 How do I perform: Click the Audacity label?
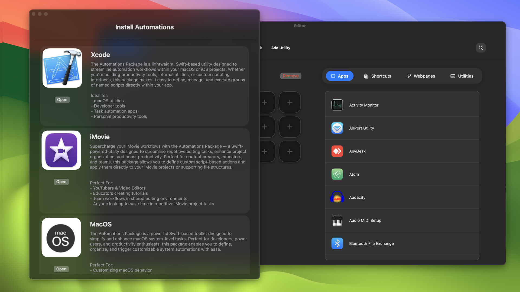click(x=357, y=197)
